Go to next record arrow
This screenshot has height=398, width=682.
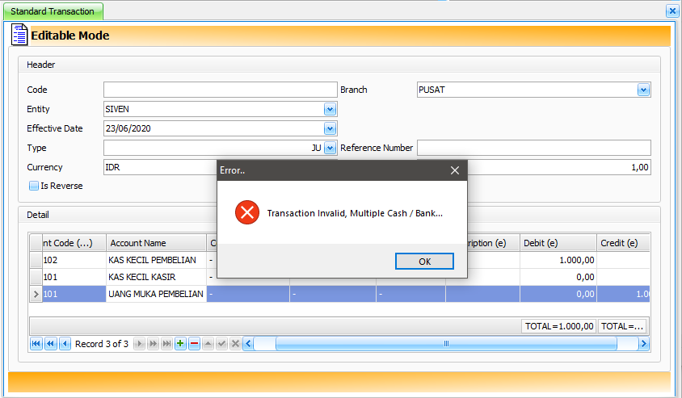139,344
